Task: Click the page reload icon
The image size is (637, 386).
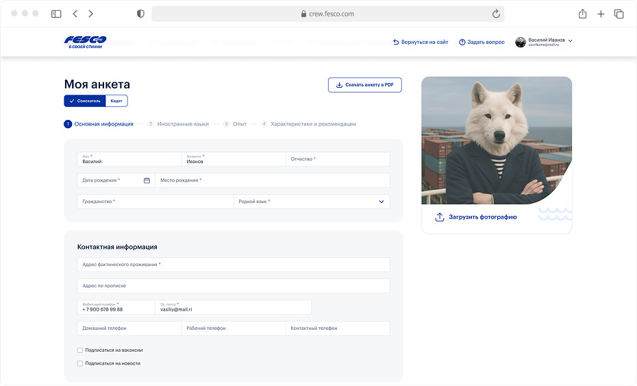Action: pyautogui.click(x=496, y=14)
